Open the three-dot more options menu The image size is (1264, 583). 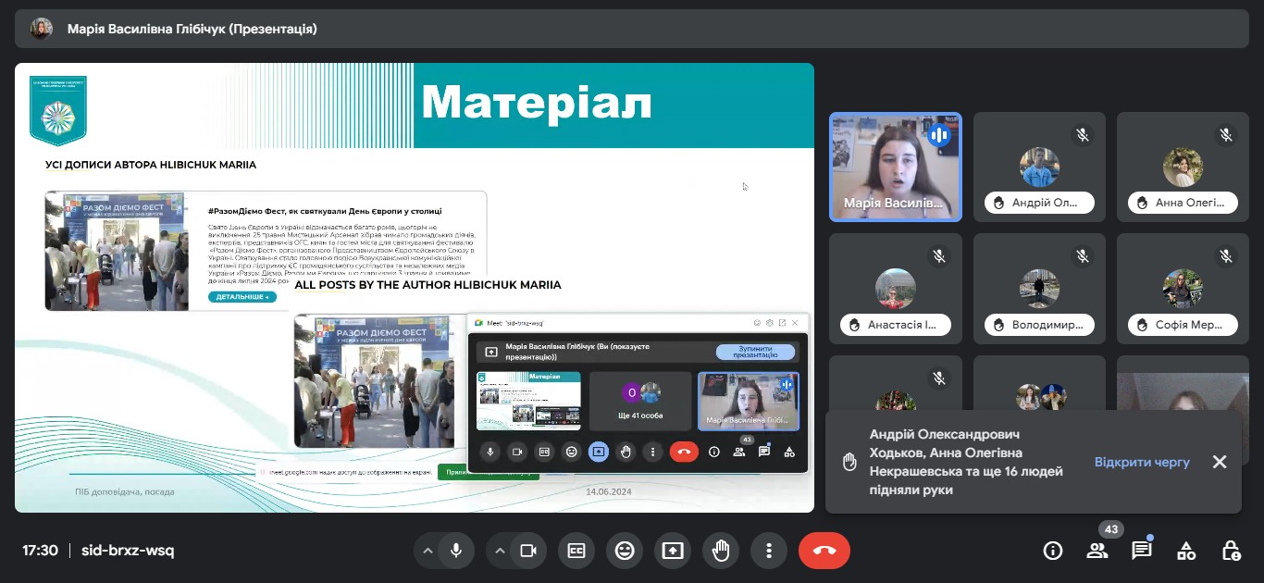coord(769,551)
